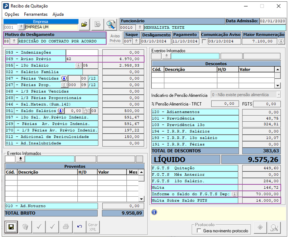Viewport: 289px width, 238px height.
Task: Click the Gerar XML button
Action: 93,227
